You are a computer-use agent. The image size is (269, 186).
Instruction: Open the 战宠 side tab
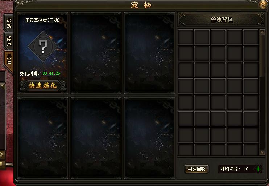coord(9,23)
